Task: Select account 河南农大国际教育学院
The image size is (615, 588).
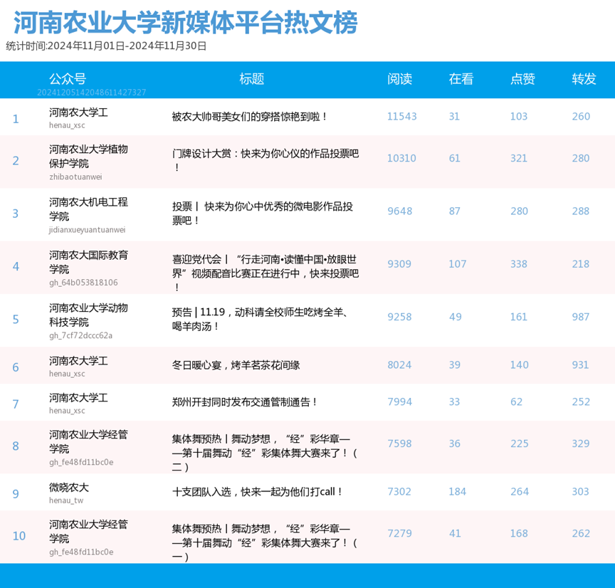Action: click(x=89, y=262)
